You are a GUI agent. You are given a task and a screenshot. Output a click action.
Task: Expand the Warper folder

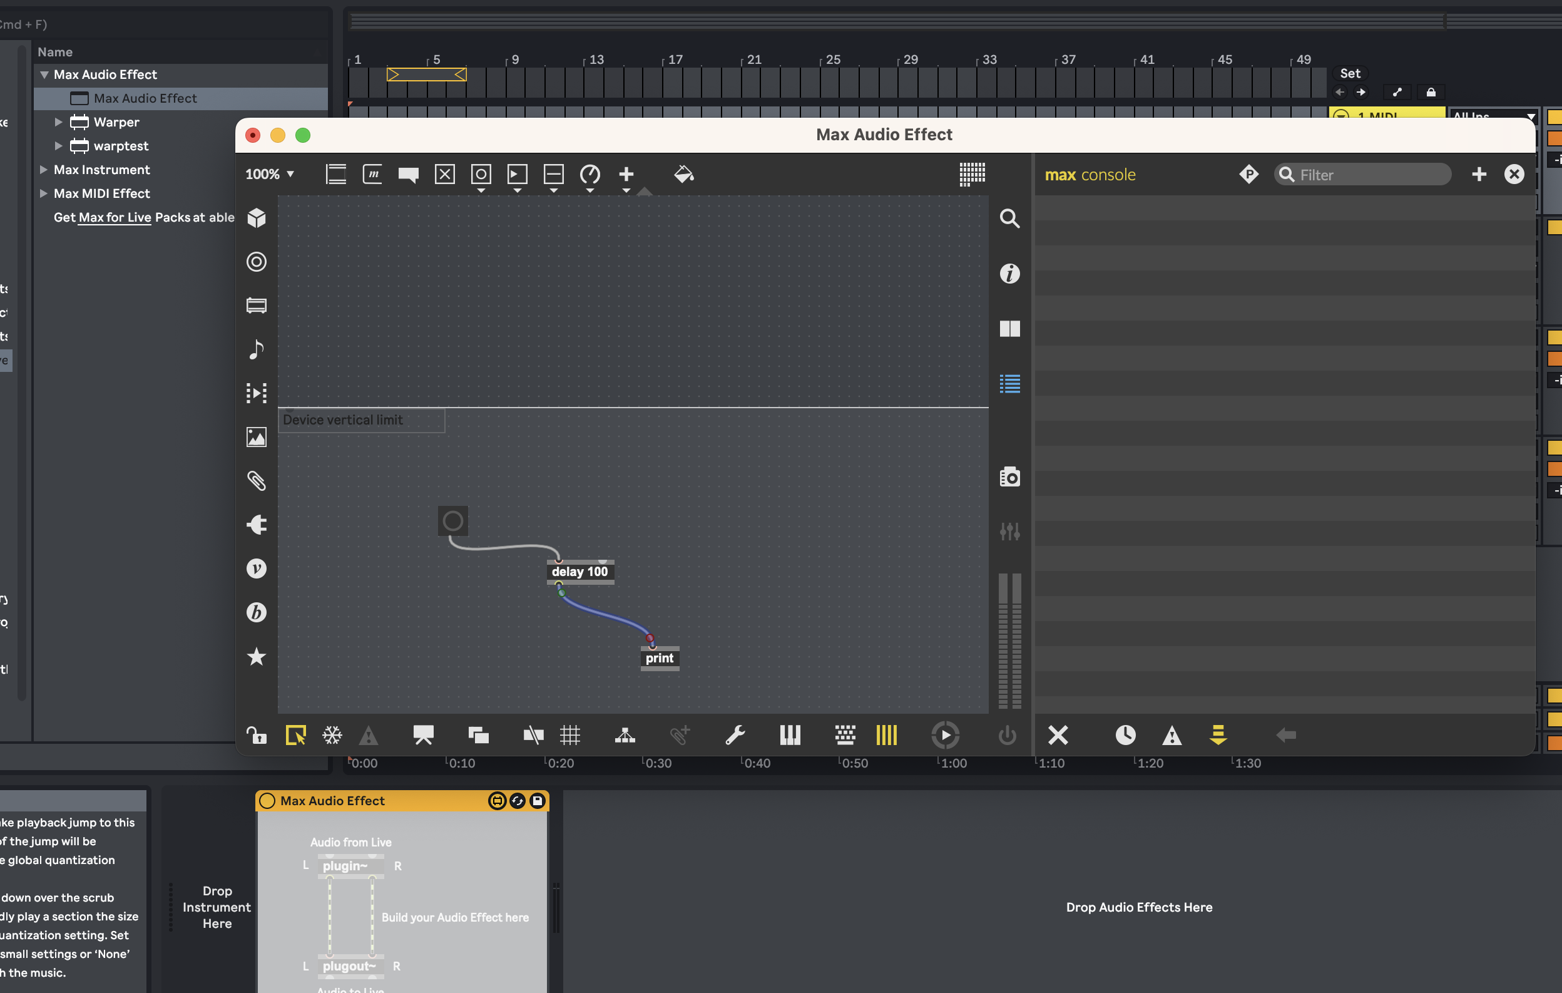pyautogui.click(x=58, y=122)
